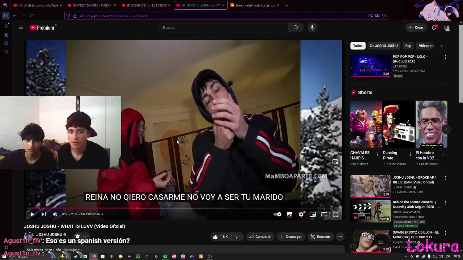Open POP POP POP - LOLO thumbnail
Screen dimensions: 463x260
370,65
